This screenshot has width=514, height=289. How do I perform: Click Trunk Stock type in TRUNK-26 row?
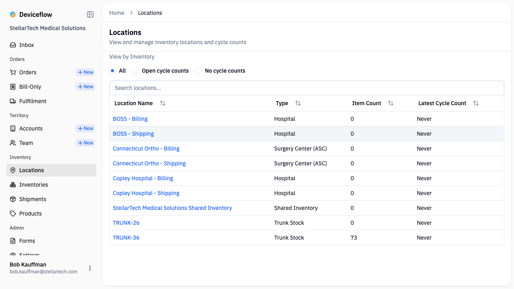pyautogui.click(x=289, y=223)
